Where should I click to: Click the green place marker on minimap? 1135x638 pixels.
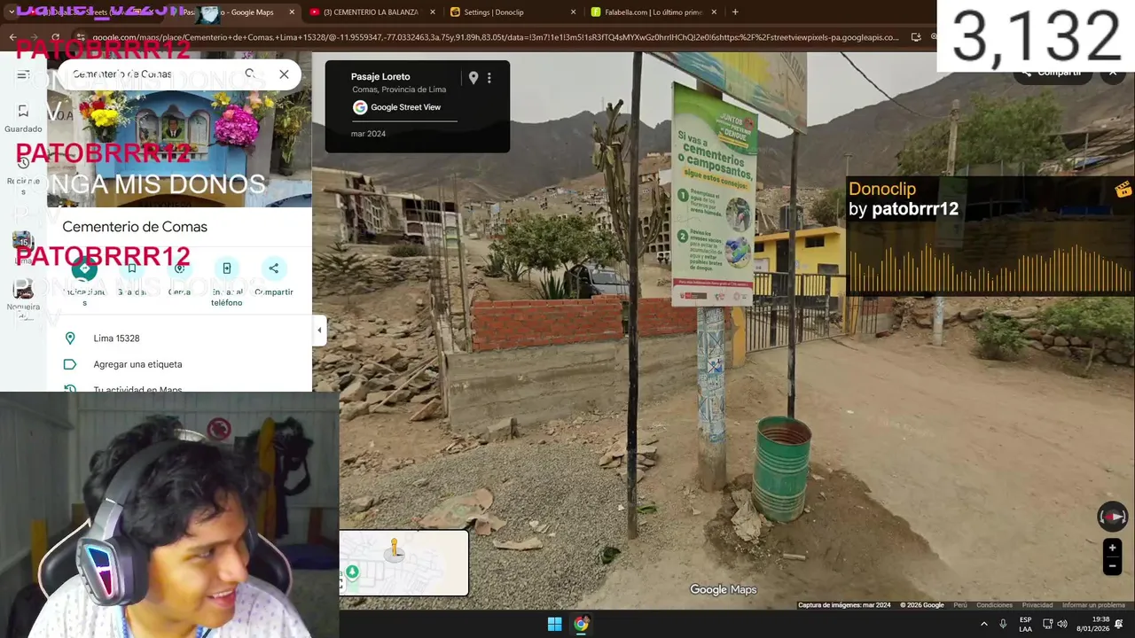(352, 572)
